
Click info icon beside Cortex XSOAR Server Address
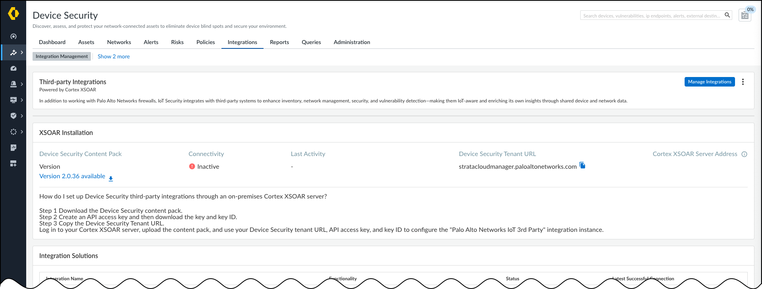(745, 154)
